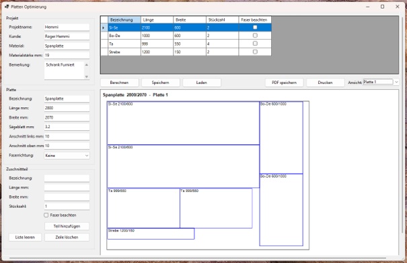
Task: Click the Teil hinzufügen button
Action: click(67, 226)
